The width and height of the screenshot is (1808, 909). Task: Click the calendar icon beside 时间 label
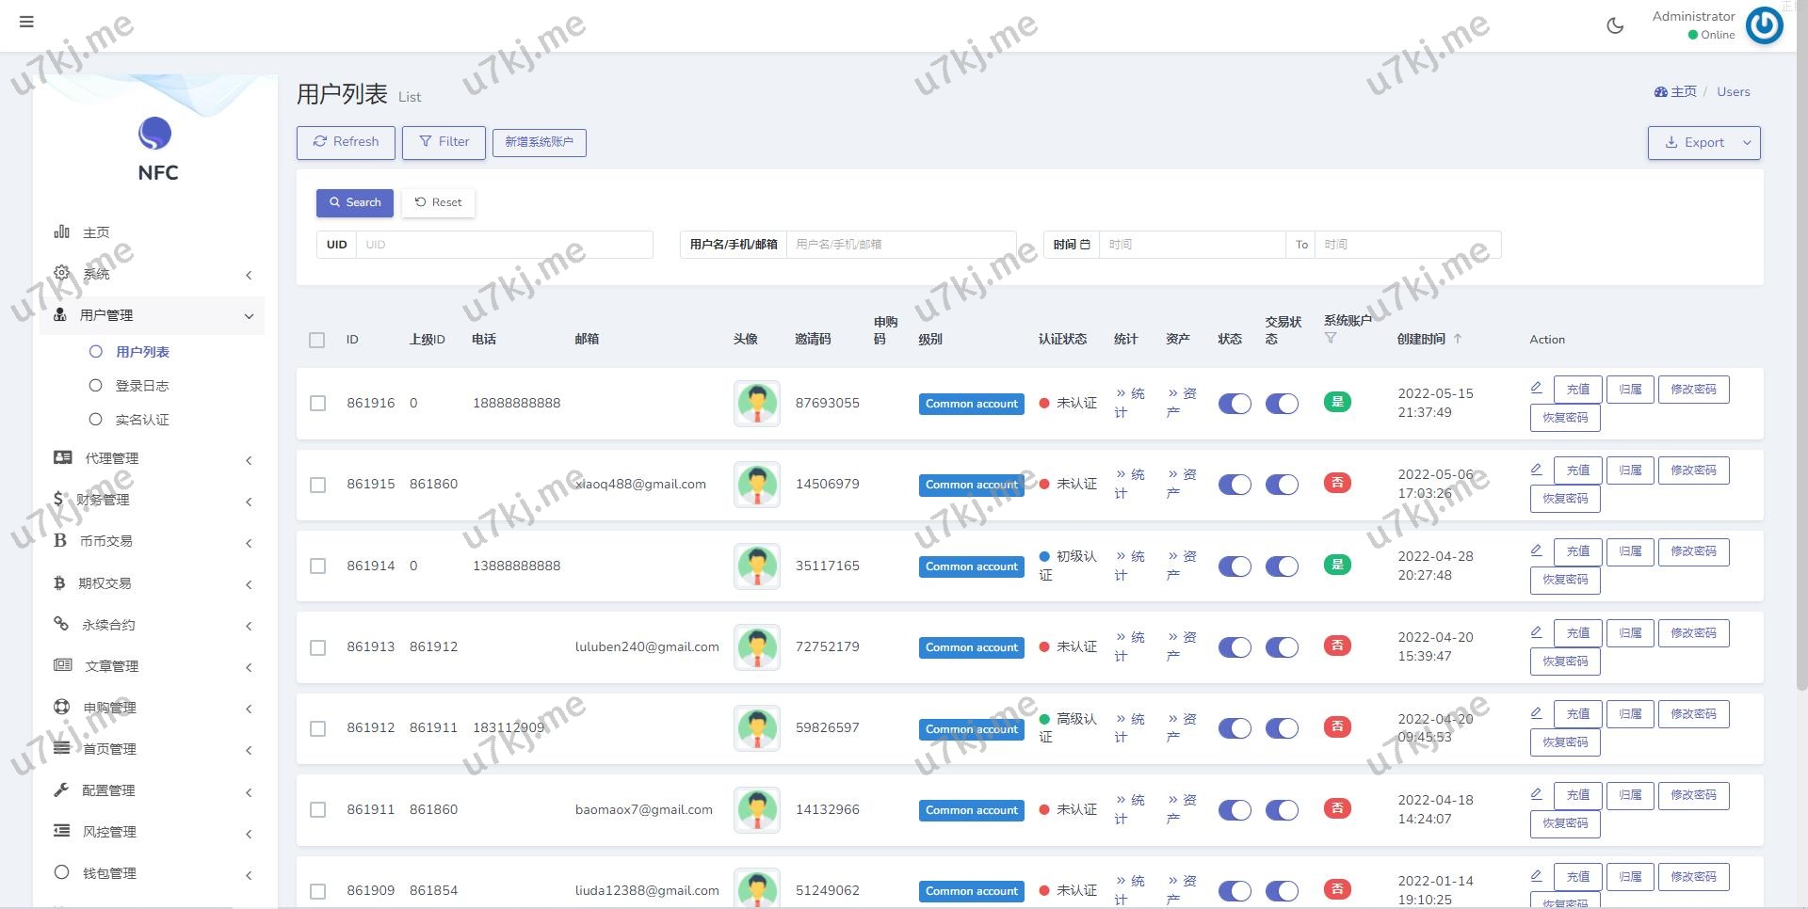(1085, 245)
